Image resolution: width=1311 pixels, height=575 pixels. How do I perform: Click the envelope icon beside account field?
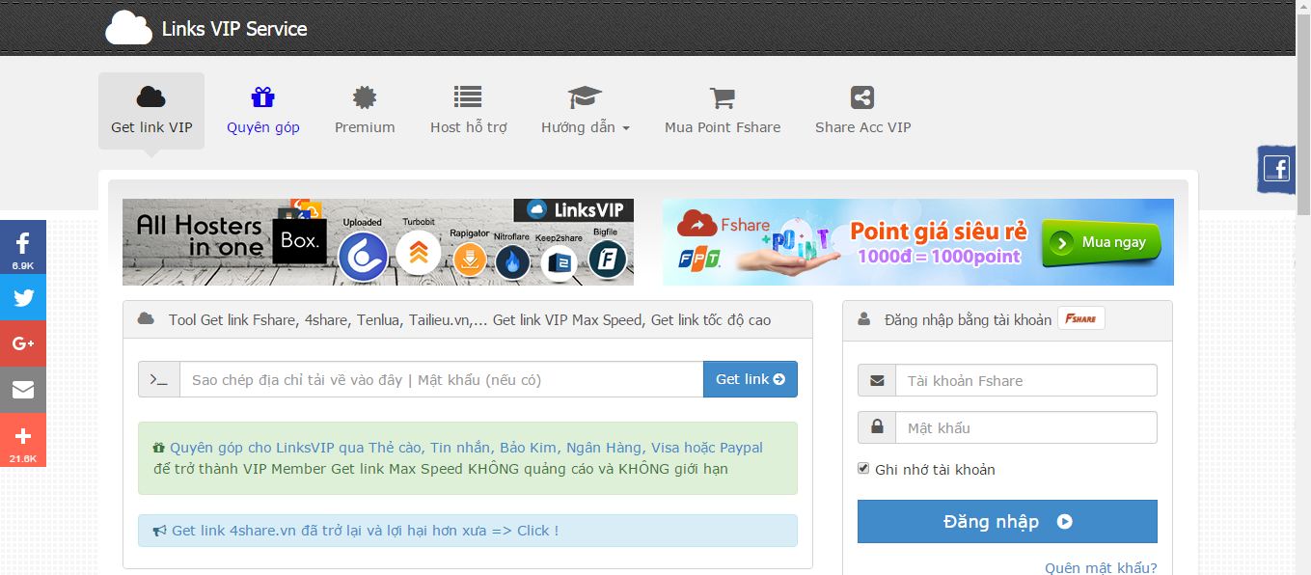point(877,380)
